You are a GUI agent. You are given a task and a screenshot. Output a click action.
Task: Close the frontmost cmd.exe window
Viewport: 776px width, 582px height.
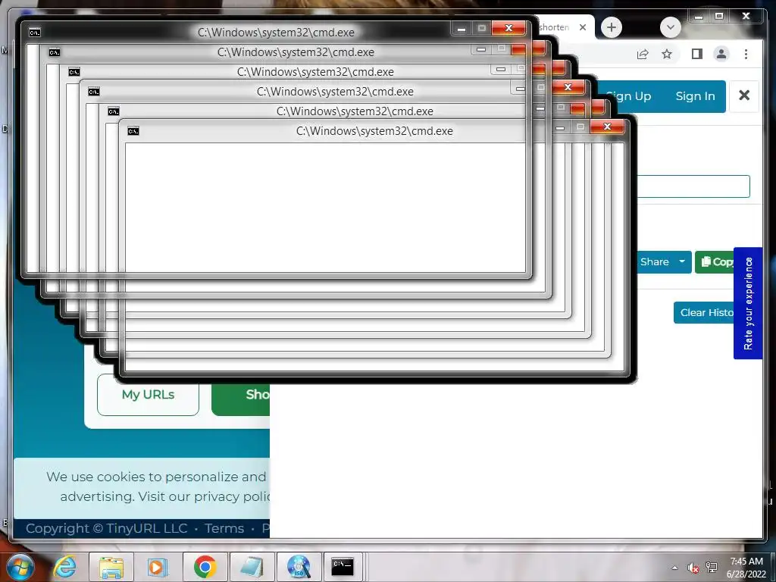[607, 127]
